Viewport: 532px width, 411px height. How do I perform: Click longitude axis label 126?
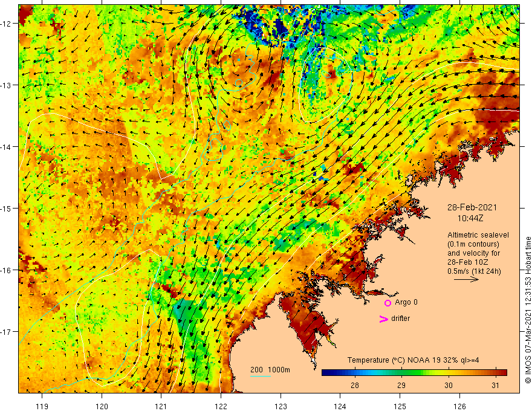coord(459,406)
